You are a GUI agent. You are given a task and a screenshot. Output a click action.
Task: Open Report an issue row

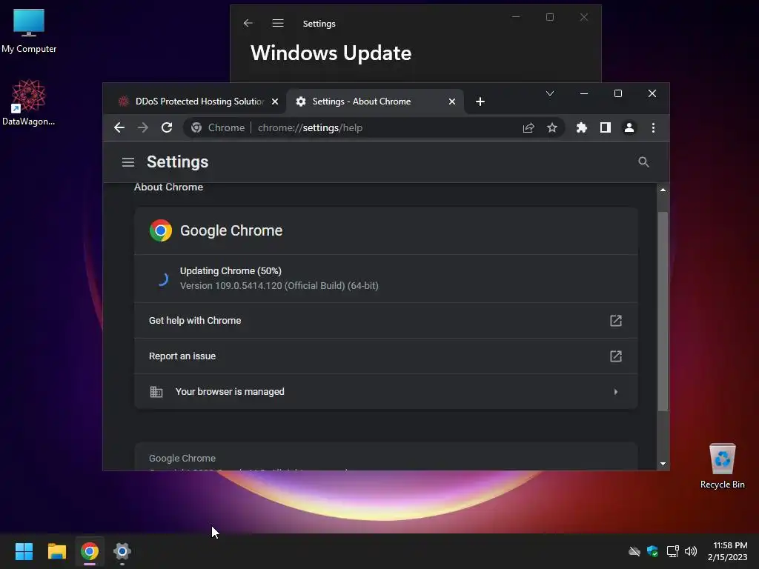(x=385, y=356)
